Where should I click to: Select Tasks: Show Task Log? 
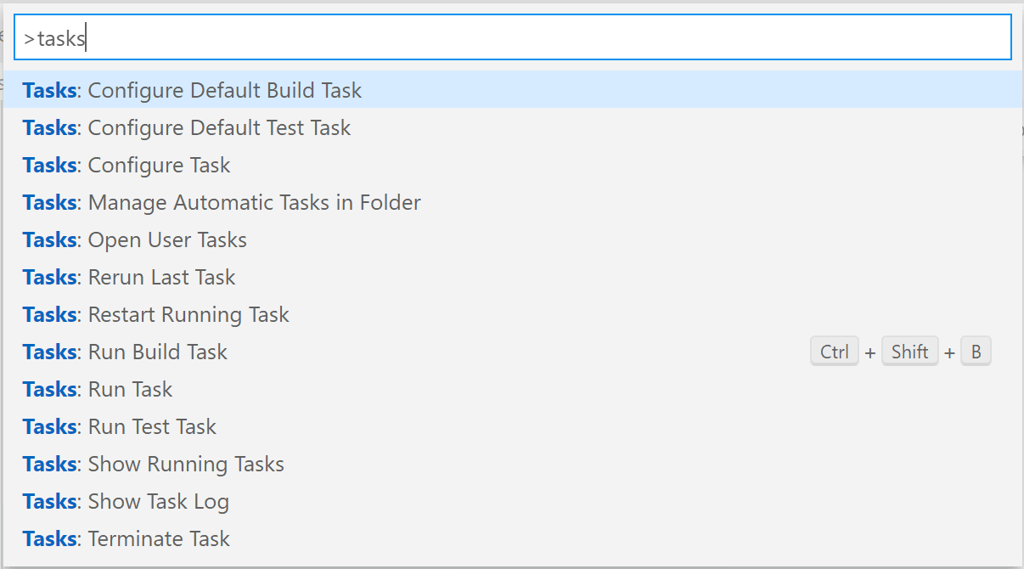pyautogui.click(x=125, y=501)
